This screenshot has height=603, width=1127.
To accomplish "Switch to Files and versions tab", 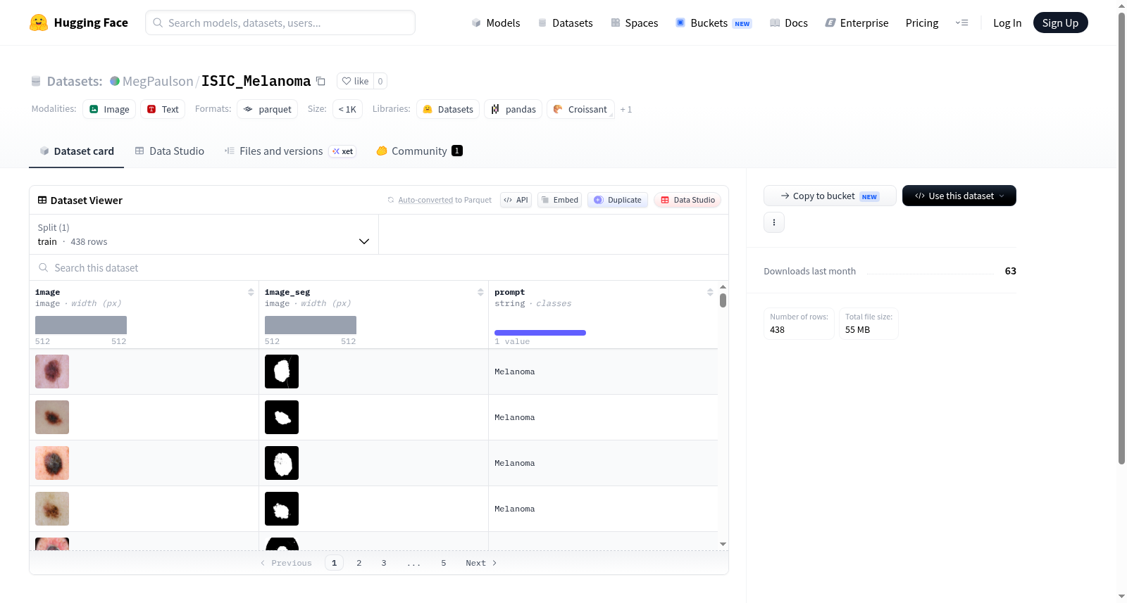I will coord(290,151).
